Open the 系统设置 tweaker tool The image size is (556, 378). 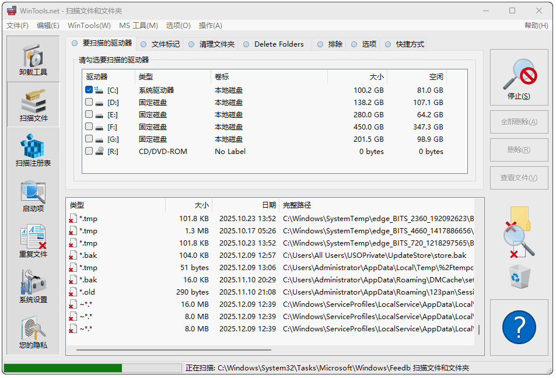pyautogui.click(x=33, y=286)
